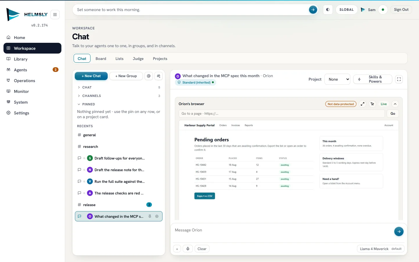Screen dimensions: 419x262
Task: Toggle the green status dot button
Action: (383, 10)
